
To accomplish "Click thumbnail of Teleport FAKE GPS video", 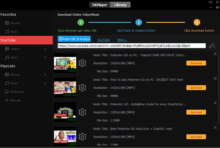I will [65, 63].
